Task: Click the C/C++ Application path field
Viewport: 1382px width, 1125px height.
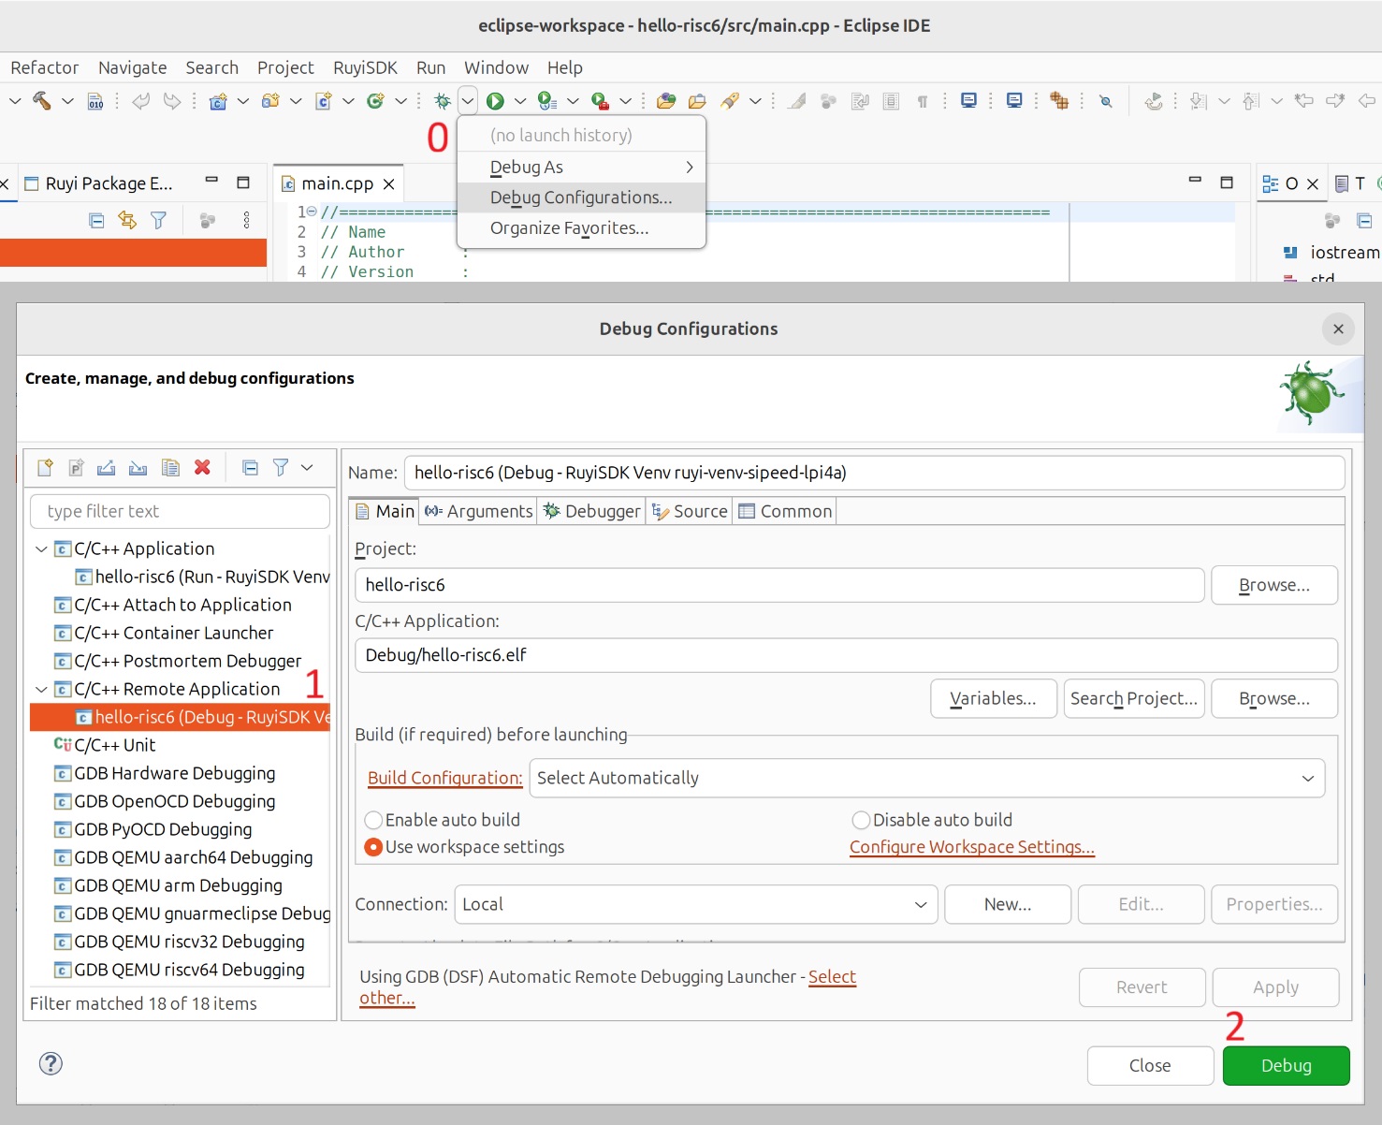Action: (846, 655)
